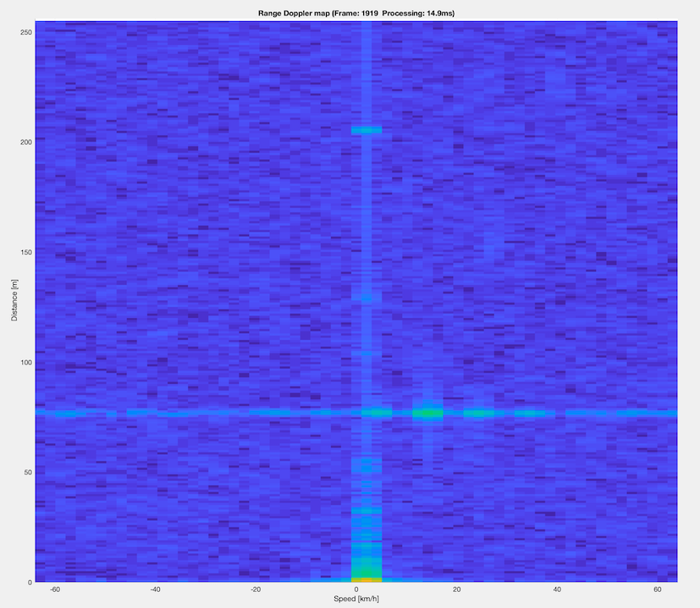
Task: Click the 'Range Doppler map' plot title
Action: (356, 14)
